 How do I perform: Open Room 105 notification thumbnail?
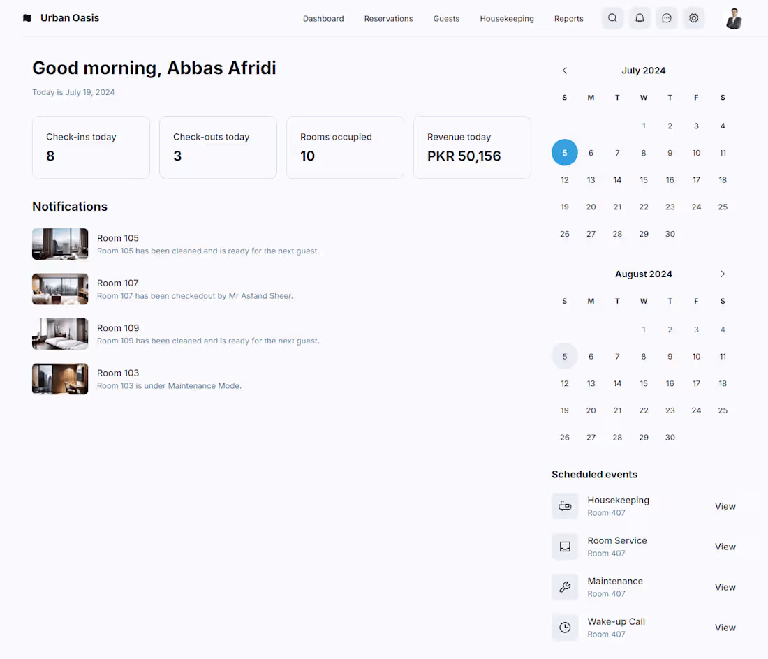click(x=60, y=244)
